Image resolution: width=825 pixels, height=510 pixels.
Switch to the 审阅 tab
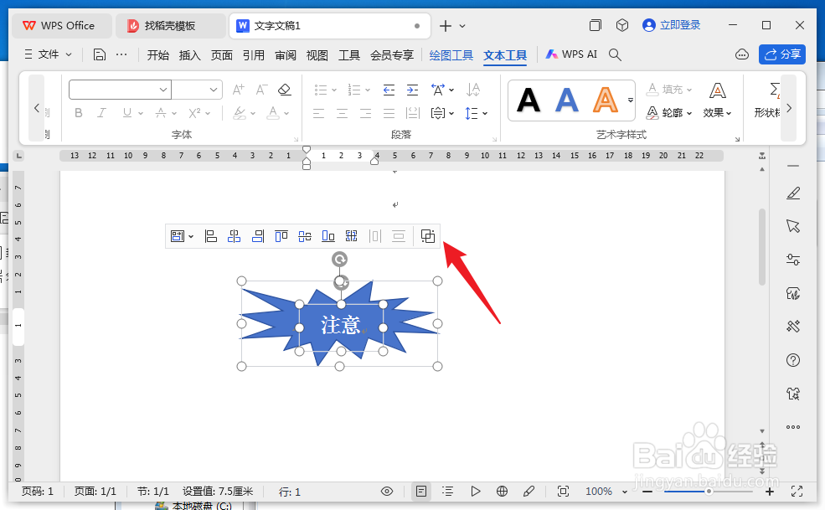[285, 54]
